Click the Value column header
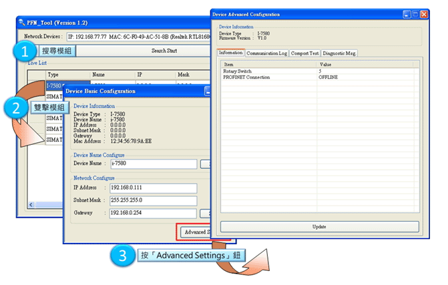 (365, 65)
